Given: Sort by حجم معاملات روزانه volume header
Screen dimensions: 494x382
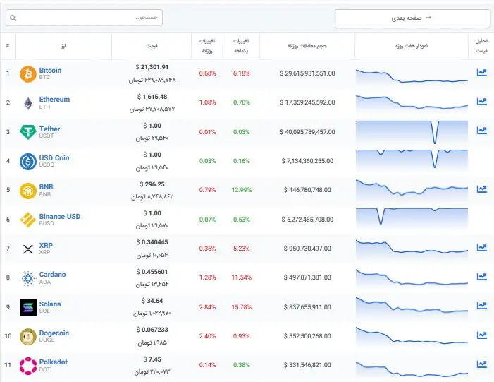Looking at the screenshot, I should click(307, 46).
